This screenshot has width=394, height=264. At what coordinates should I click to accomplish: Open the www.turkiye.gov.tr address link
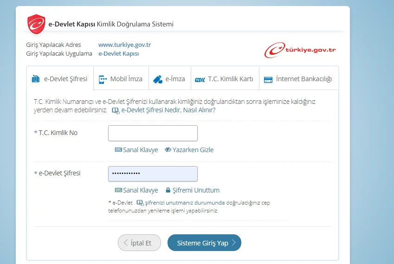[125, 45]
